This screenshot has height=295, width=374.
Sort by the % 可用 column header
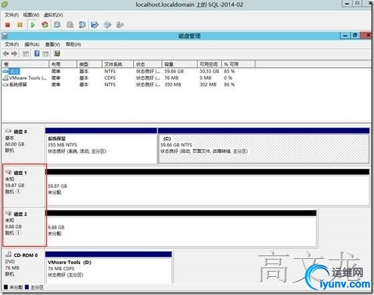click(239, 64)
